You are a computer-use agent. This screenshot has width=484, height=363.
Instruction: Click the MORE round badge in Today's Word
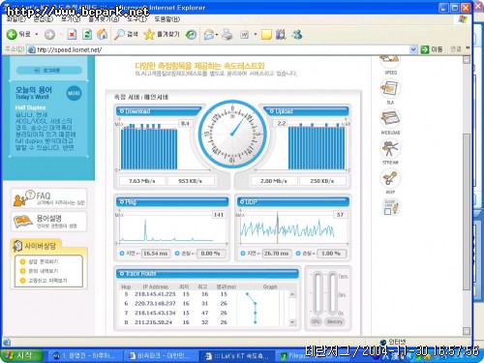point(74,93)
